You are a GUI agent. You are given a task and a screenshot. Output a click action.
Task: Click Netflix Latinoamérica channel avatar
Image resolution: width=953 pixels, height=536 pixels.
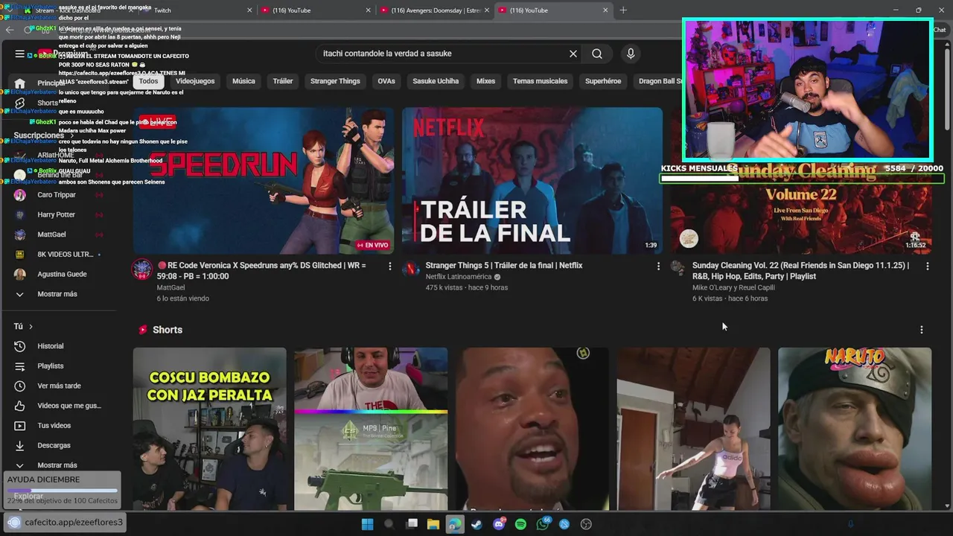pyautogui.click(x=411, y=269)
